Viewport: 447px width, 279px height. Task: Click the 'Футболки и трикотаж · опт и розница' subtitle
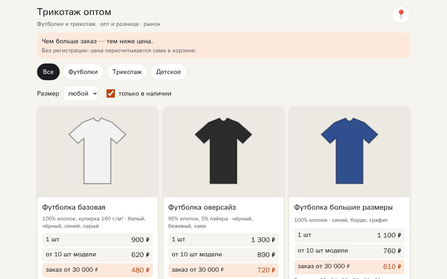click(99, 24)
